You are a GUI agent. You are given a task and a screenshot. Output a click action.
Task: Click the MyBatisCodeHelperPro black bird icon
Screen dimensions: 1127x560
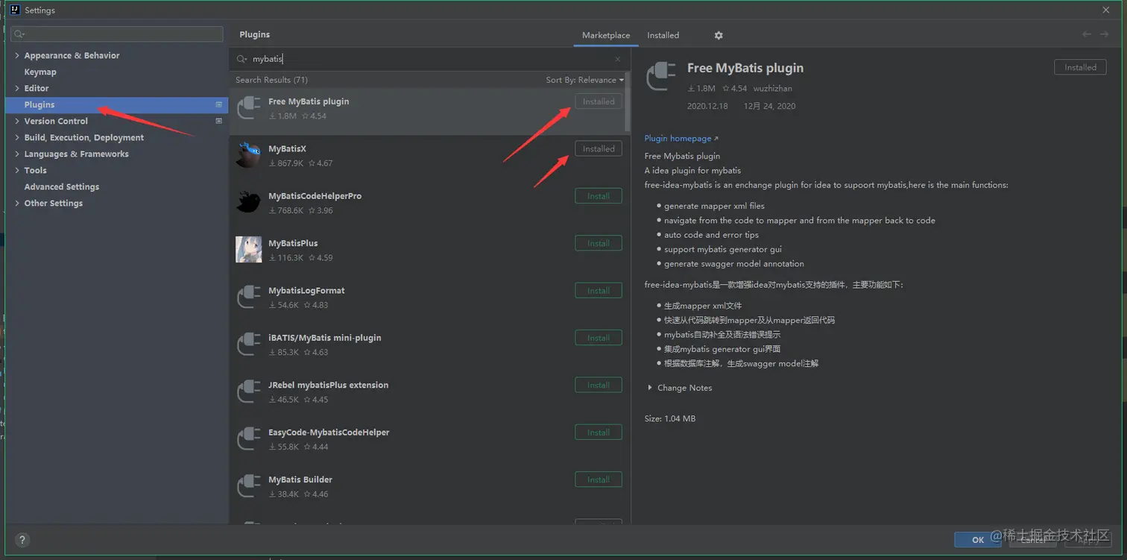tap(249, 202)
